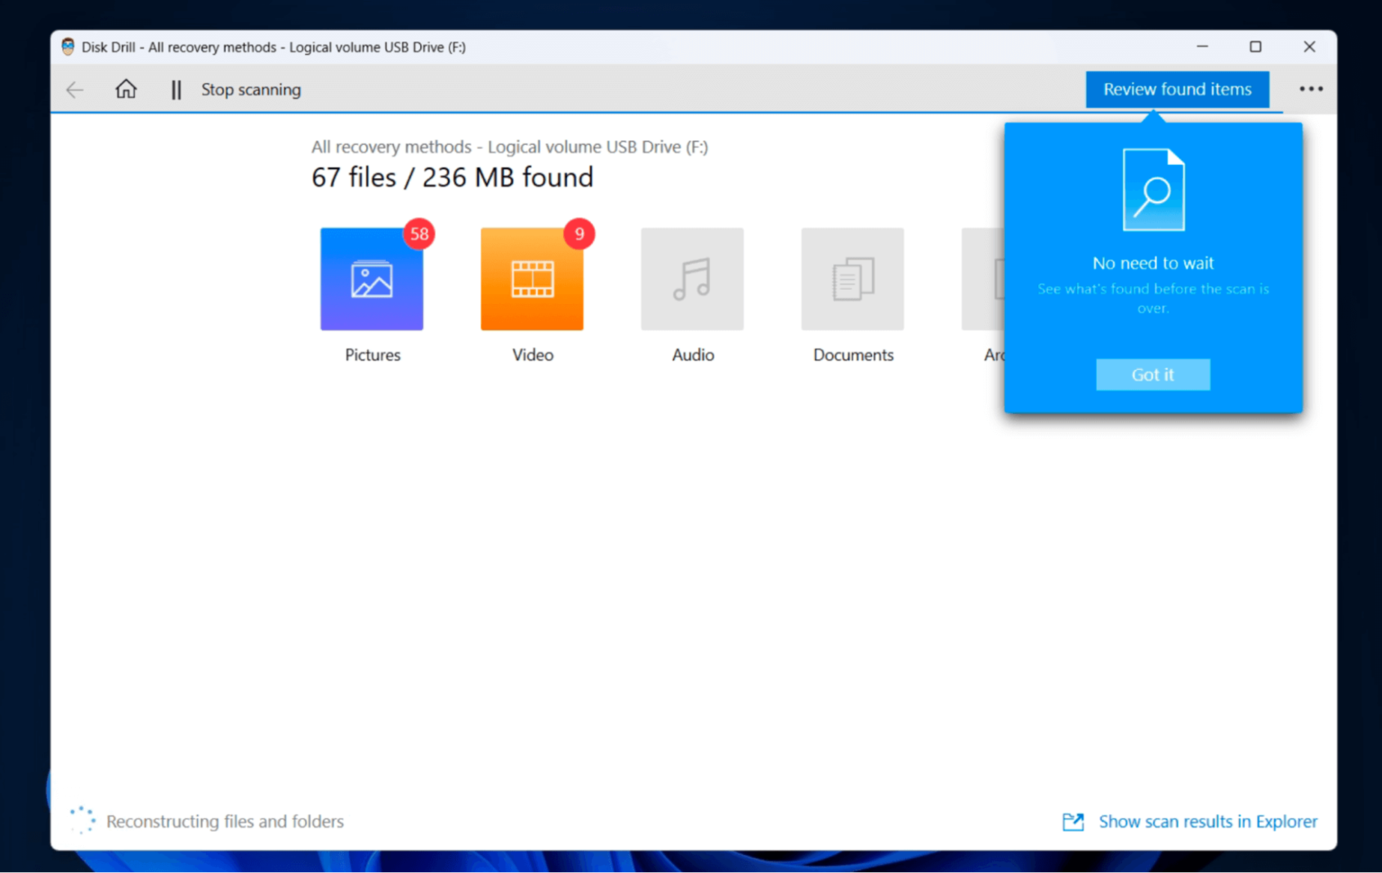
Task: Select the Audio category icon
Action: (x=692, y=279)
